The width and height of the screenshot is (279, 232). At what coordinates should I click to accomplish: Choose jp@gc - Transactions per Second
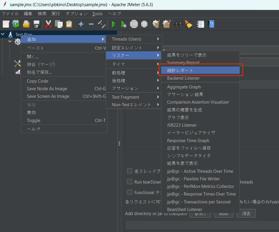[200, 202]
